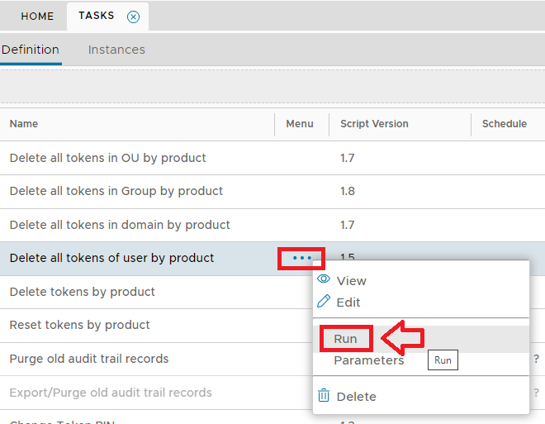Image resolution: width=545 pixels, height=424 pixels.
Task: Click the pencil icon next to Edit
Action: (x=324, y=302)
